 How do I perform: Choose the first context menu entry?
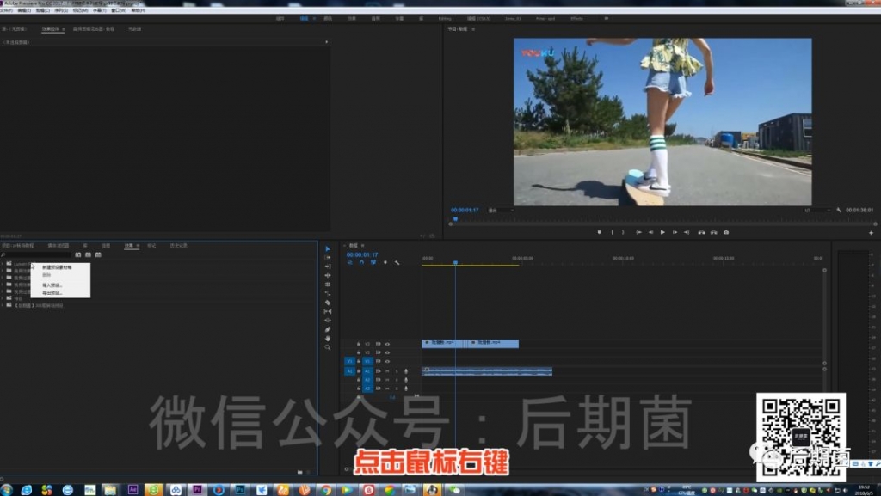point(57,267)
